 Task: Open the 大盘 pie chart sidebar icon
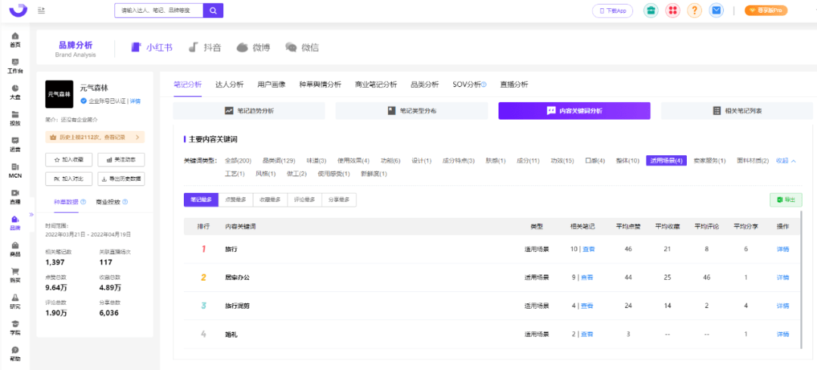click(15, 92)
